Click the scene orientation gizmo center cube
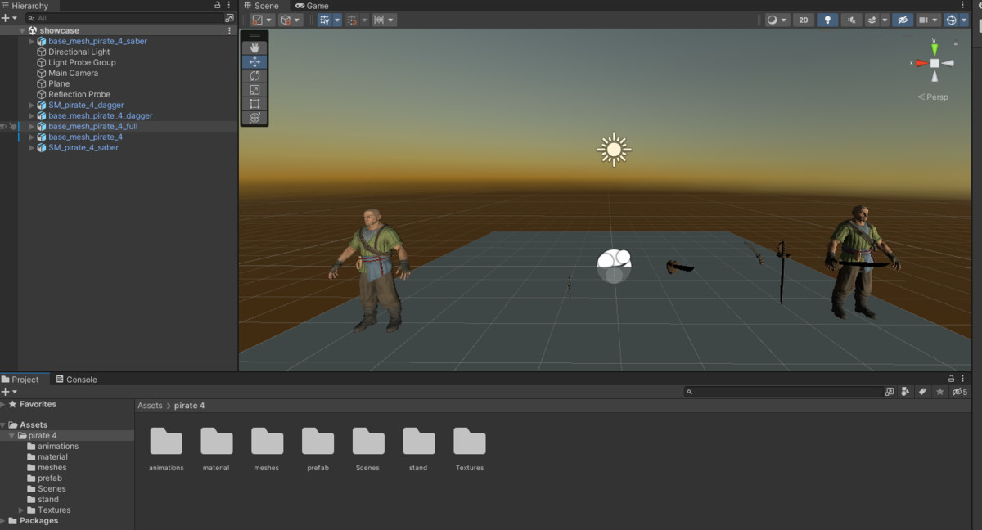 935,63
